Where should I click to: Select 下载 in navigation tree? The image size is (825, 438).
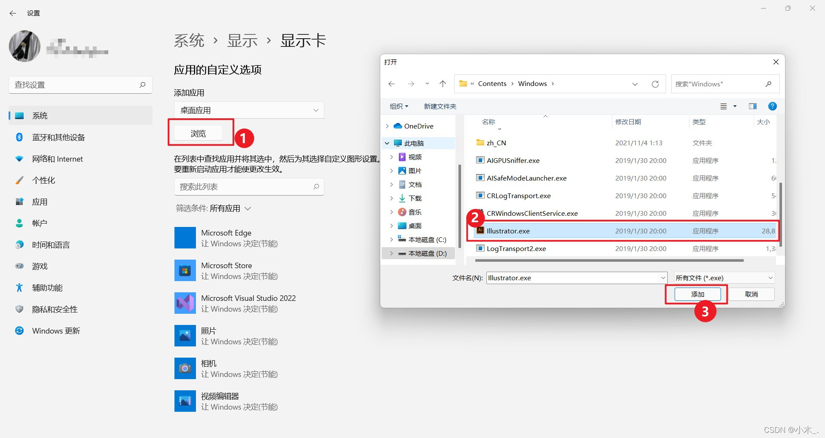pos(415,198)
